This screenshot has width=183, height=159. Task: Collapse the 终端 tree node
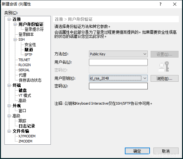(9, 86)
